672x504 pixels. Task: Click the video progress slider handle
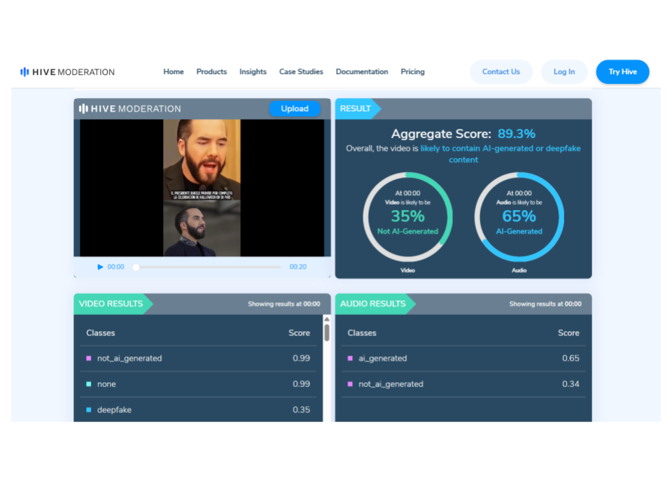click(136, 267)
